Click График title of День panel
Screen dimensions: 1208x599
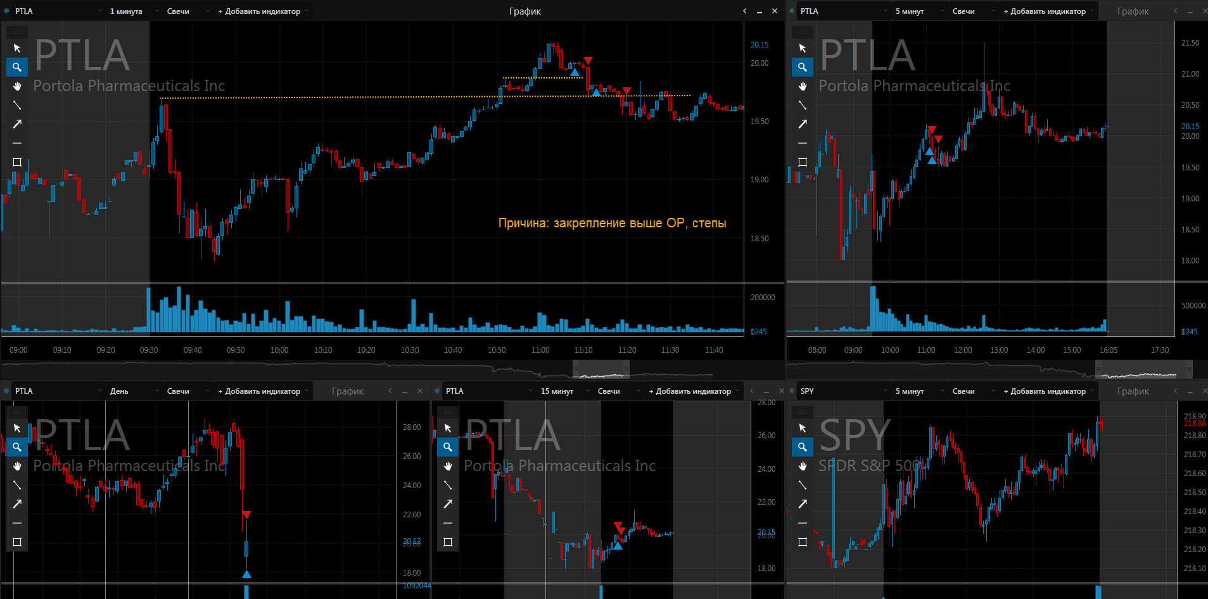pyautogui.click(x=348, y=391)
